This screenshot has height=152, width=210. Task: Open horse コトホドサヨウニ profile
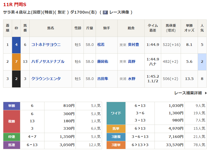click(46, 45)
